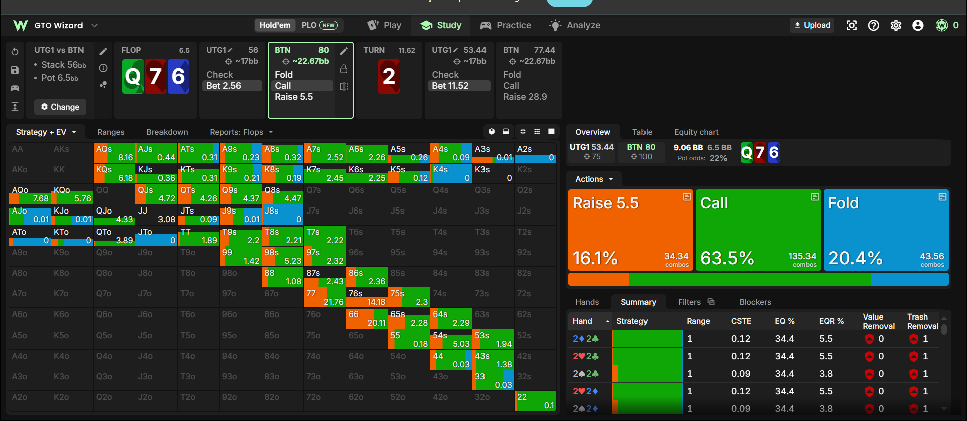Expand the GTO Wizard chevron menu
The height and width of the screenshot is (421, 967).
click(x=94, y=25)
